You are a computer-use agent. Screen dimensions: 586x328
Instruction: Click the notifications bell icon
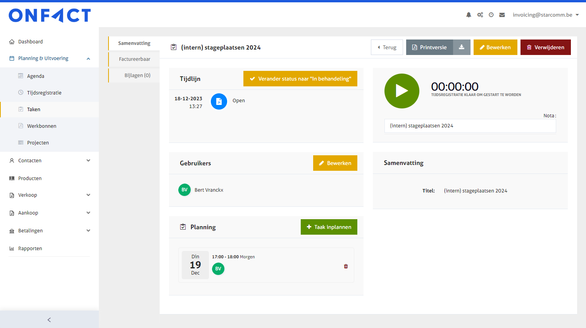pos(469,15)
